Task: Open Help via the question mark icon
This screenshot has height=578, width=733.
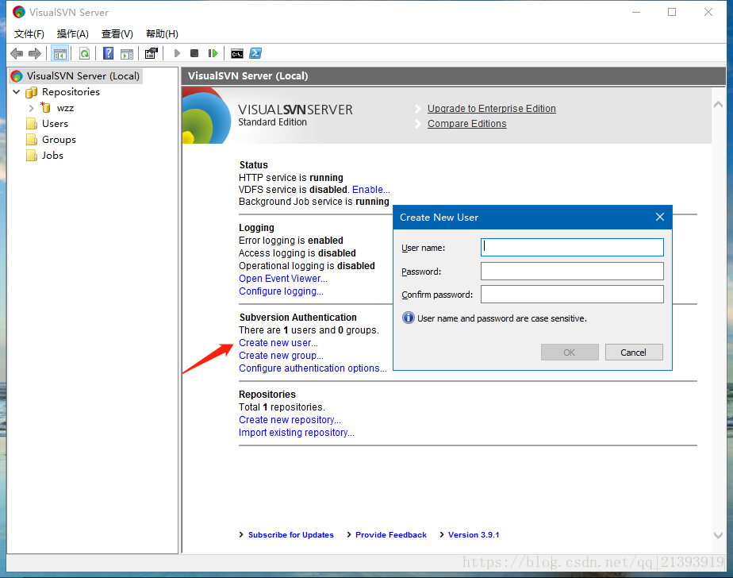Action: point(108,54)
